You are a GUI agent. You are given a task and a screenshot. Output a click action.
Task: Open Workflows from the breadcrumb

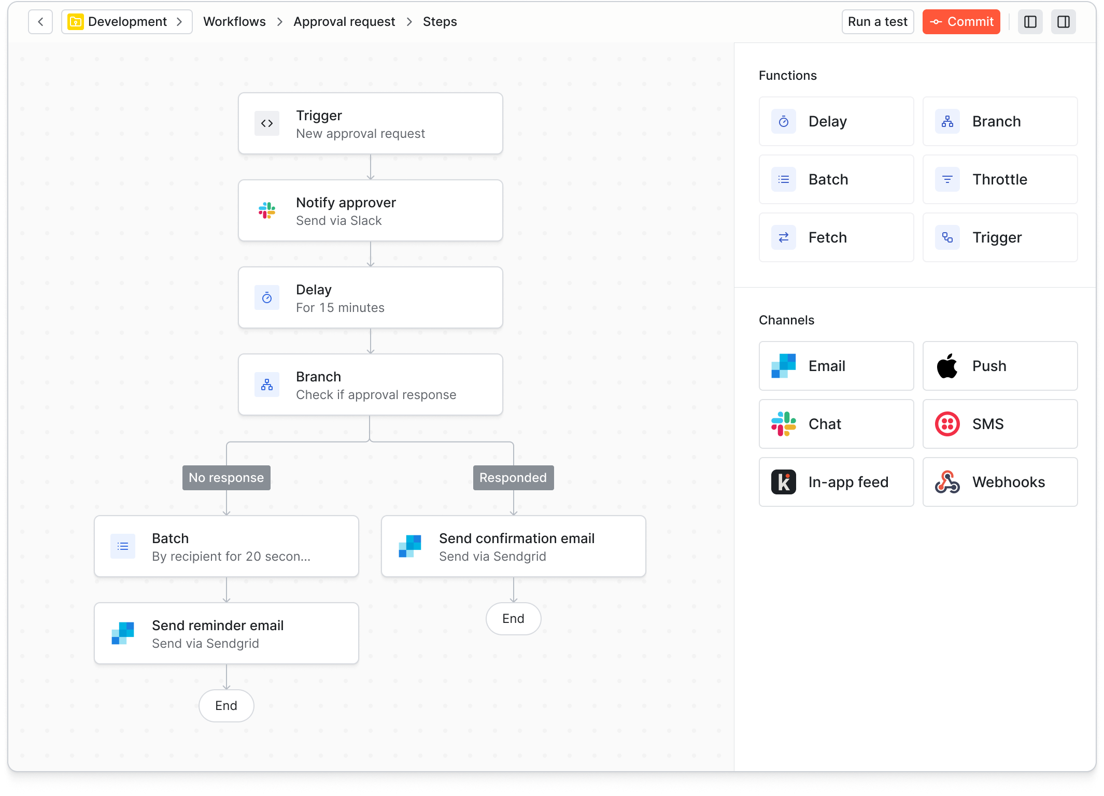(234, 22)
